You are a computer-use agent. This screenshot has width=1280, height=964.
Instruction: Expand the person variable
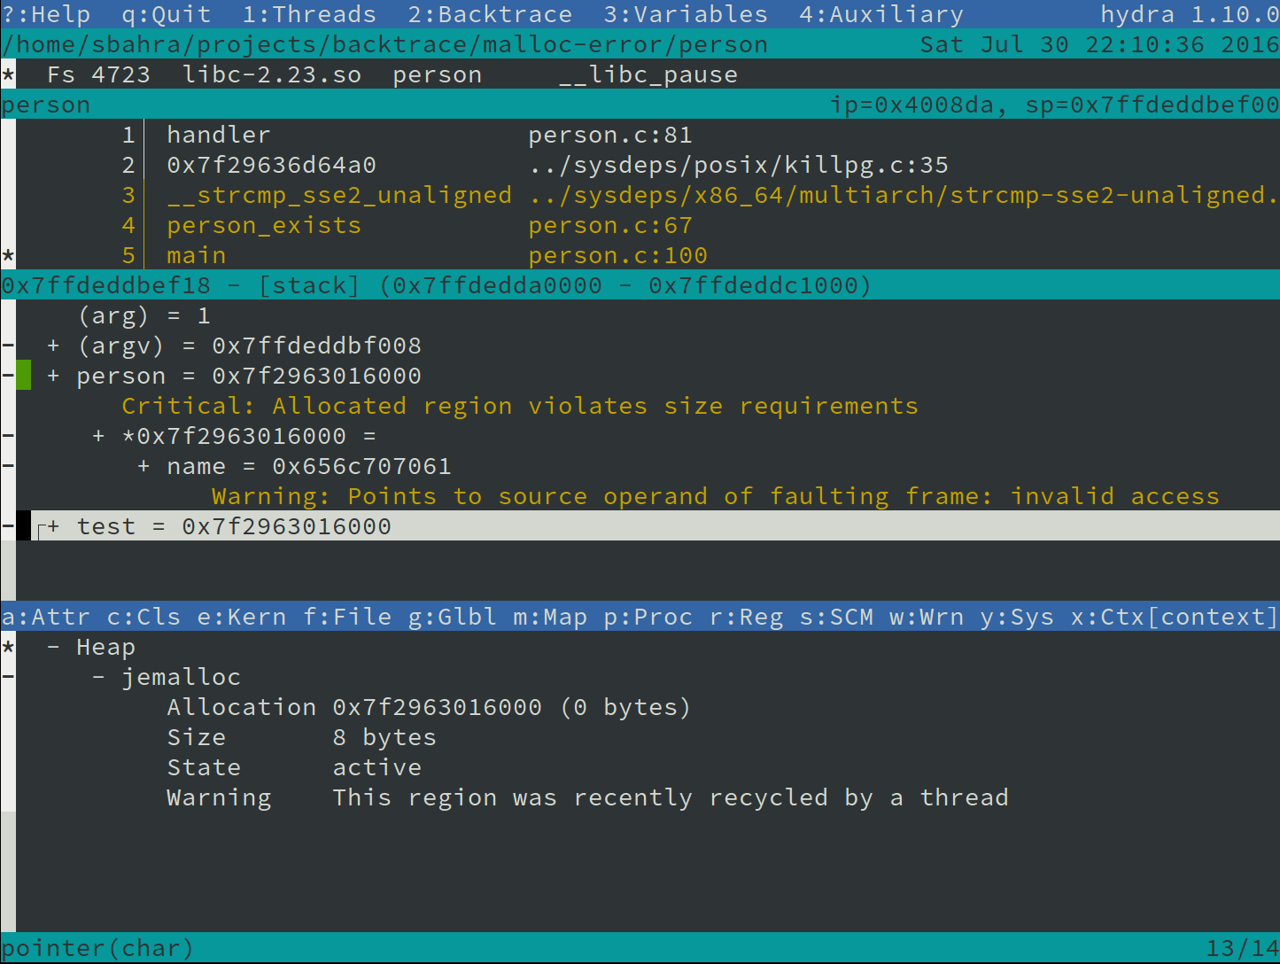pos(54,376)
